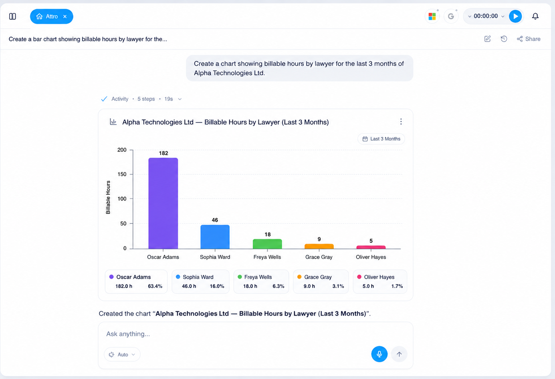Click the green Freya Wells bar
The image size is (555, 379).
point(267,244)
